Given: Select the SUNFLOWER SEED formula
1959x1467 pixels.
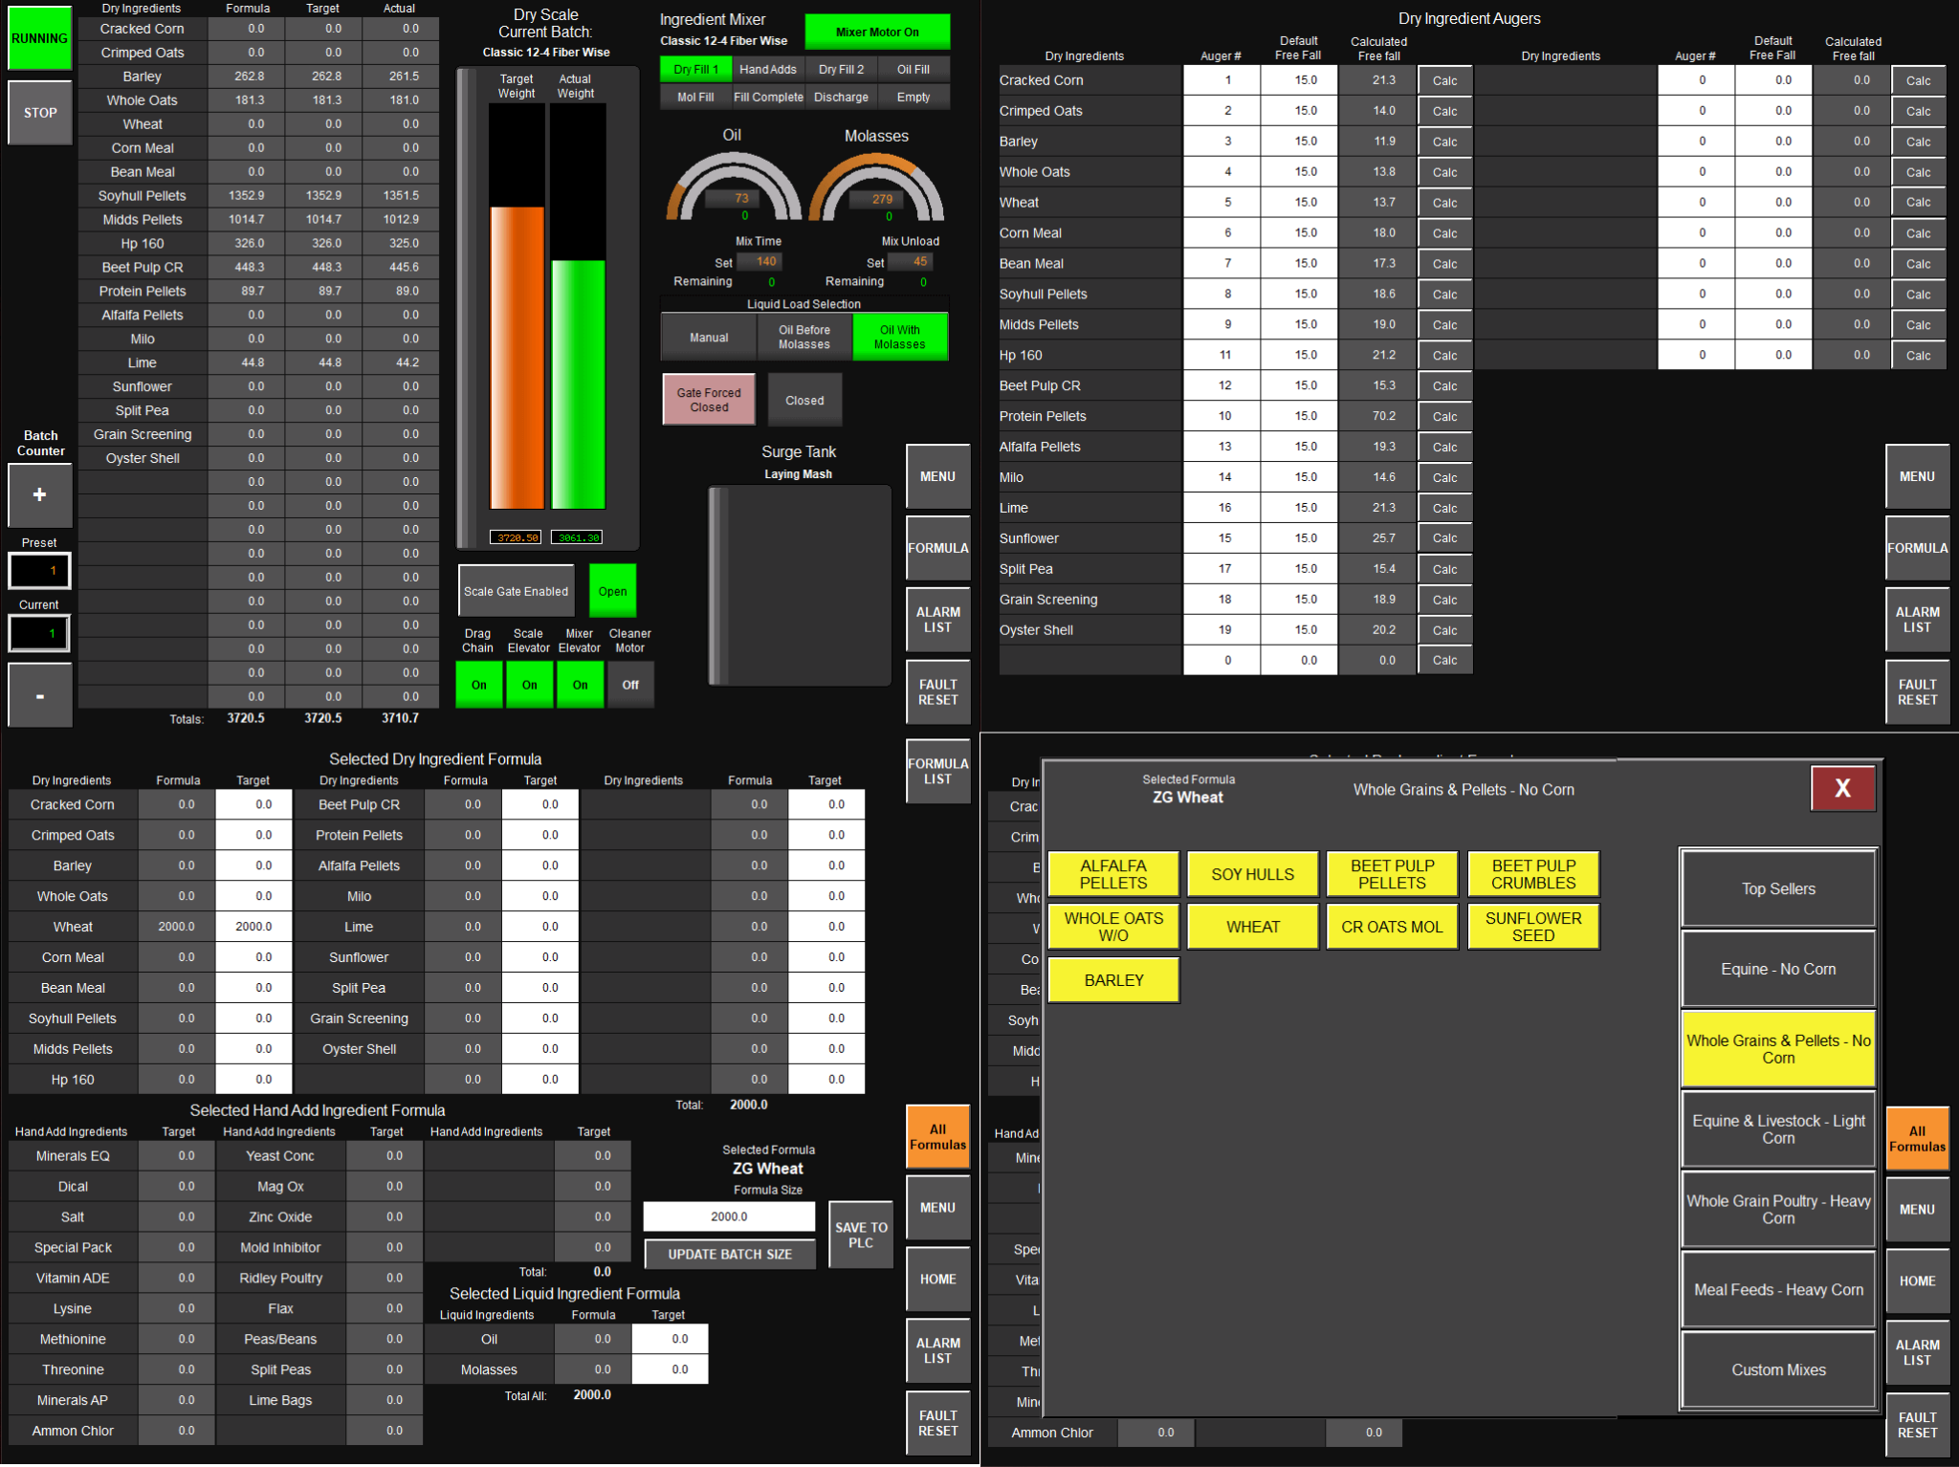Looking at the screenshot, I should point(1533,926).
